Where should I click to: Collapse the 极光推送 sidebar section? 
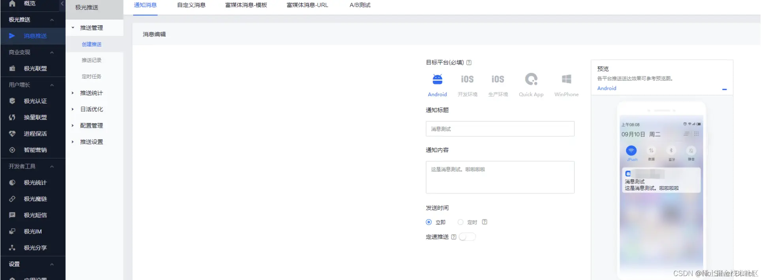52,20
